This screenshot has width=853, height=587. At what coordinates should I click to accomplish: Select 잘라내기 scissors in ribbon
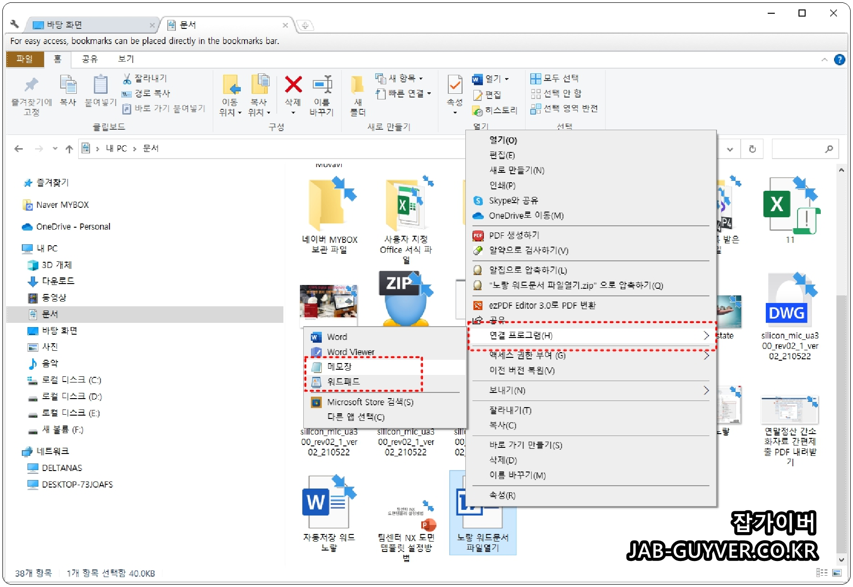(145, 79)
